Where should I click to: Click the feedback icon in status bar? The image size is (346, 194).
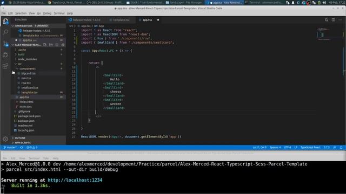(335, 147)
